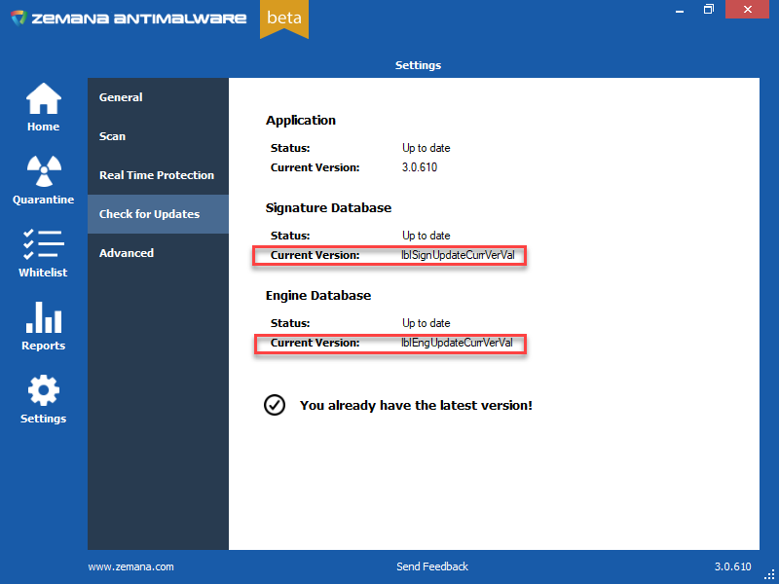779x584 pixels.
Task: Click 'You already have the latest version!' message
Action: pos(417,406)
